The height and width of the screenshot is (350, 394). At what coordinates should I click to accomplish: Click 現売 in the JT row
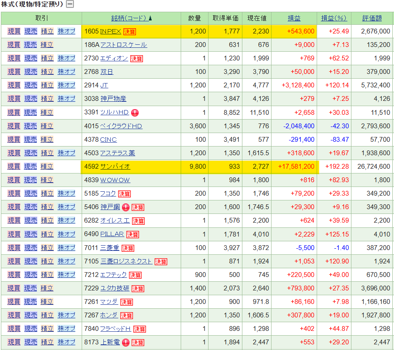pos(31,85)
